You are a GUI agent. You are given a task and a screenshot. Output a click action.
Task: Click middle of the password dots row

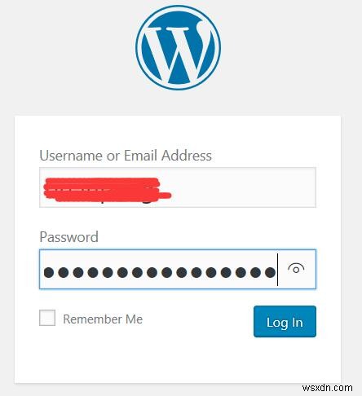click(160, 272)
